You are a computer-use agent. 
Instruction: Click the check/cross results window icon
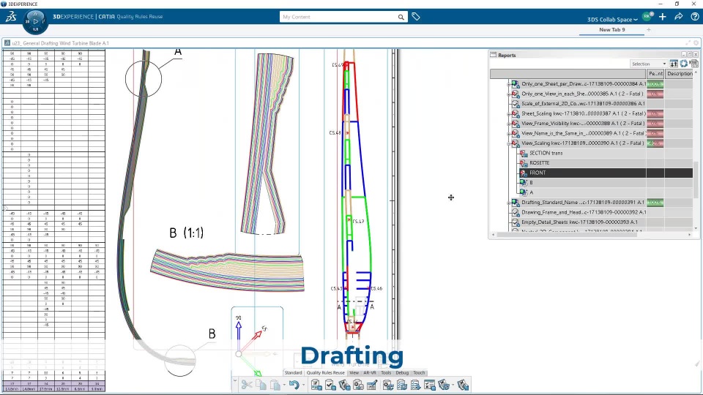[430, 385]
